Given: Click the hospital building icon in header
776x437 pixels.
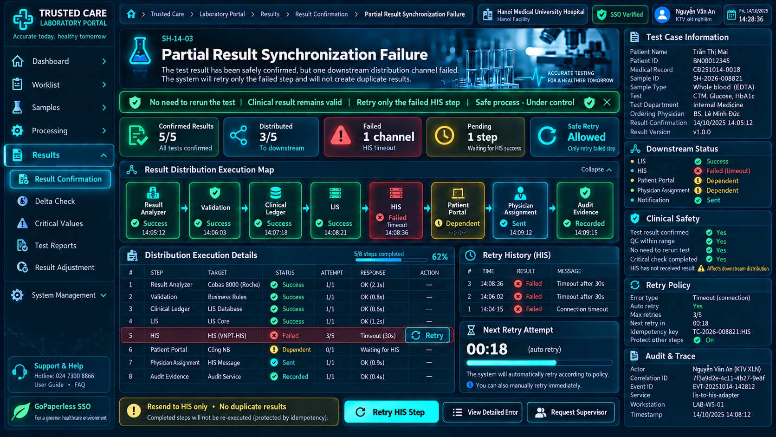Looking at the screenshot, I should [487, 15].
